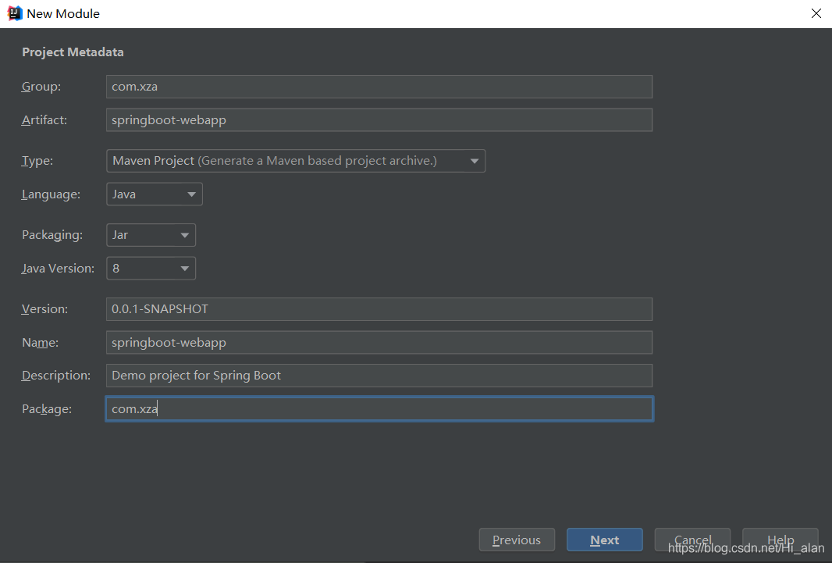Click the Package label
The height and width of the screenshot is (563, 832).
click(x=47, y=409)
